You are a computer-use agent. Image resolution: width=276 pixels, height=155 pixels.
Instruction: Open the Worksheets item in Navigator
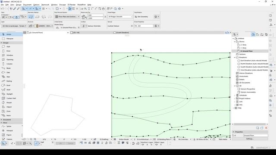244,77
